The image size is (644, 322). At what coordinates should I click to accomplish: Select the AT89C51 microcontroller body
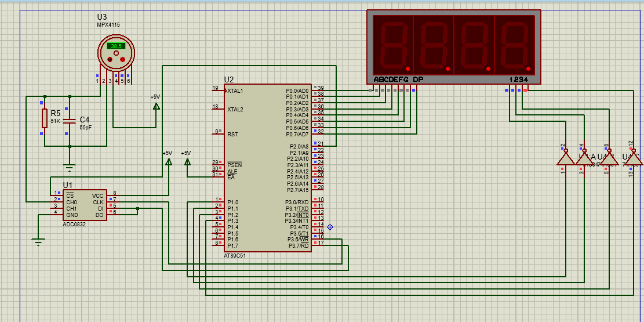coord(268,167)
